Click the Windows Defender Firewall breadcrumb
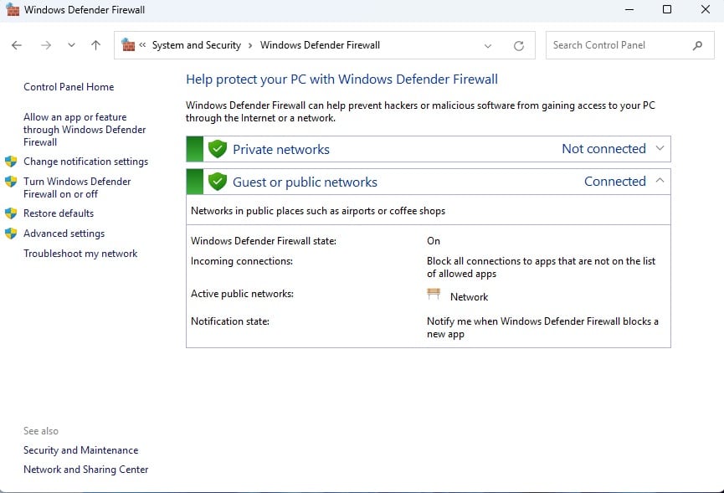Image resolution: width=724 pixels, height=493 pixels. pyautogui.click(x=320, y=45)
